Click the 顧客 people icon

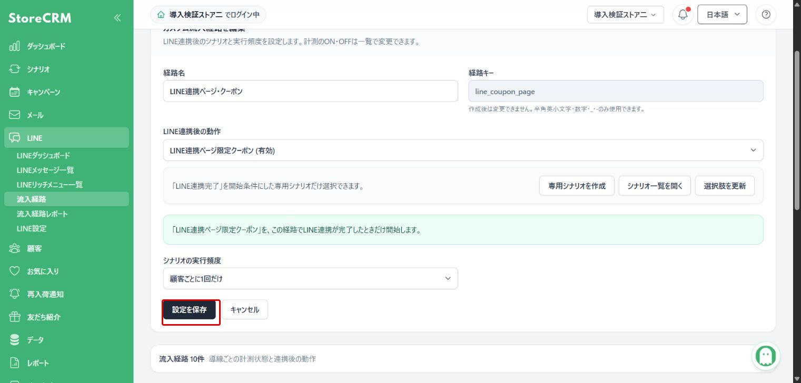[x=15, y=248]
